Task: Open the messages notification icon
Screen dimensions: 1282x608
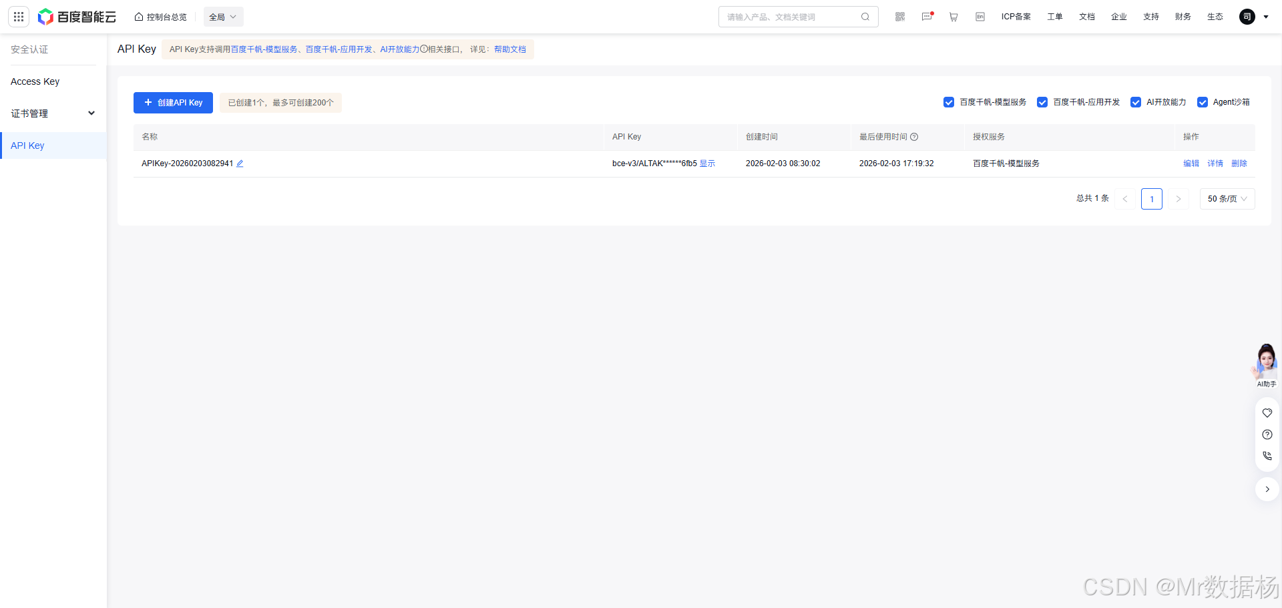Action: [927, 17]
